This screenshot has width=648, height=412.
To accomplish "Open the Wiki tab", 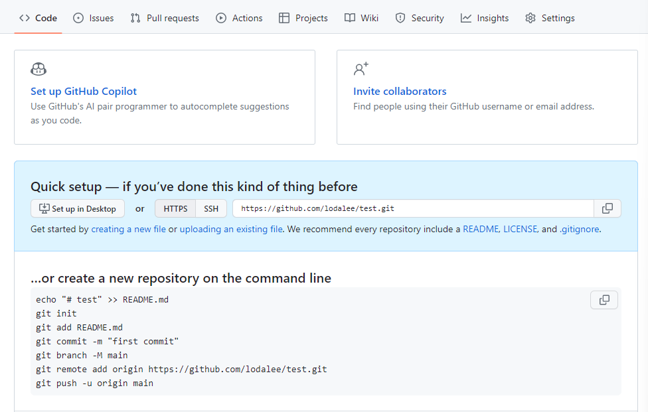I will [x=362, y=18].
